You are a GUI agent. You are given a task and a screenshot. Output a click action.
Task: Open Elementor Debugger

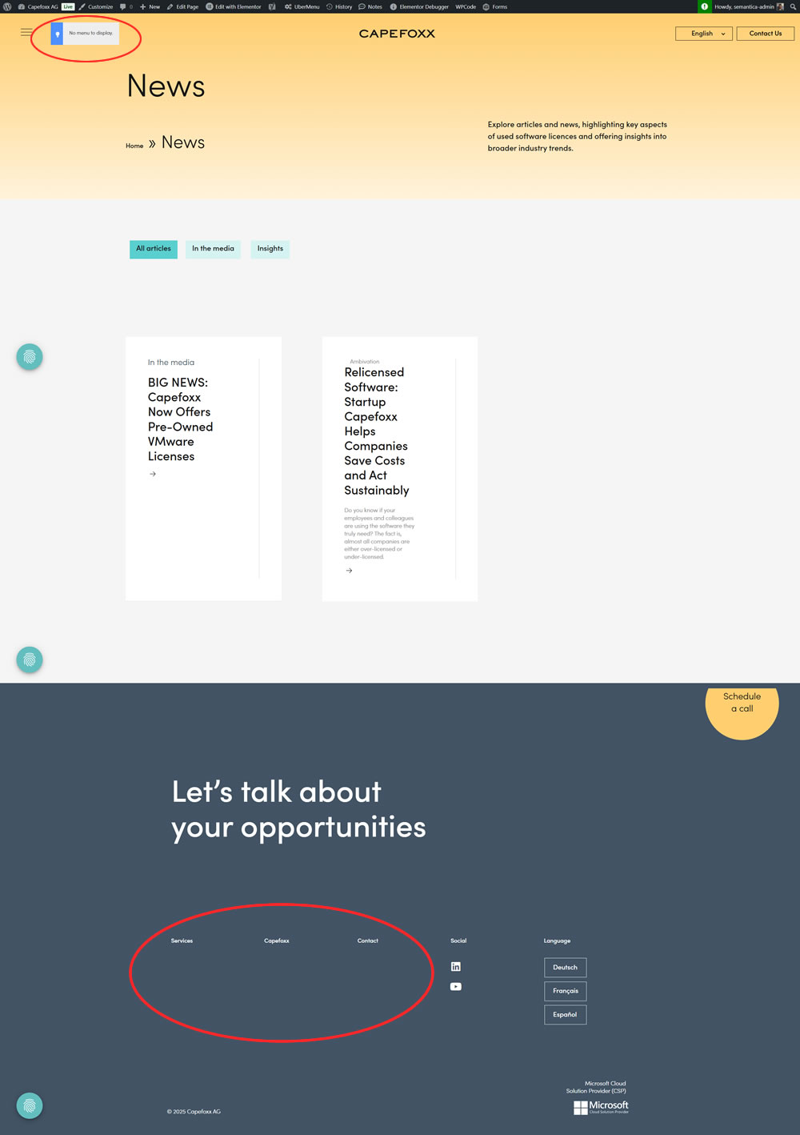coord(419,6)
